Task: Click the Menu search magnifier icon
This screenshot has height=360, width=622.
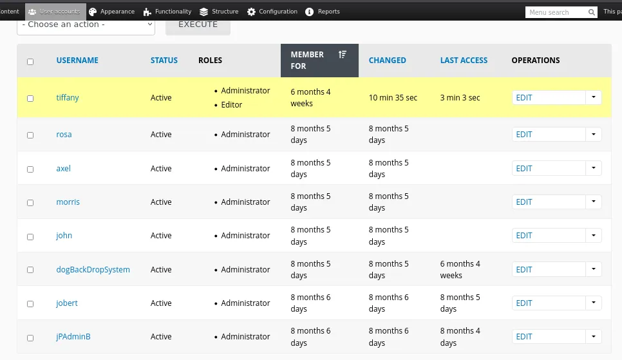Action: pyautogui.click(x=592, y=12)
